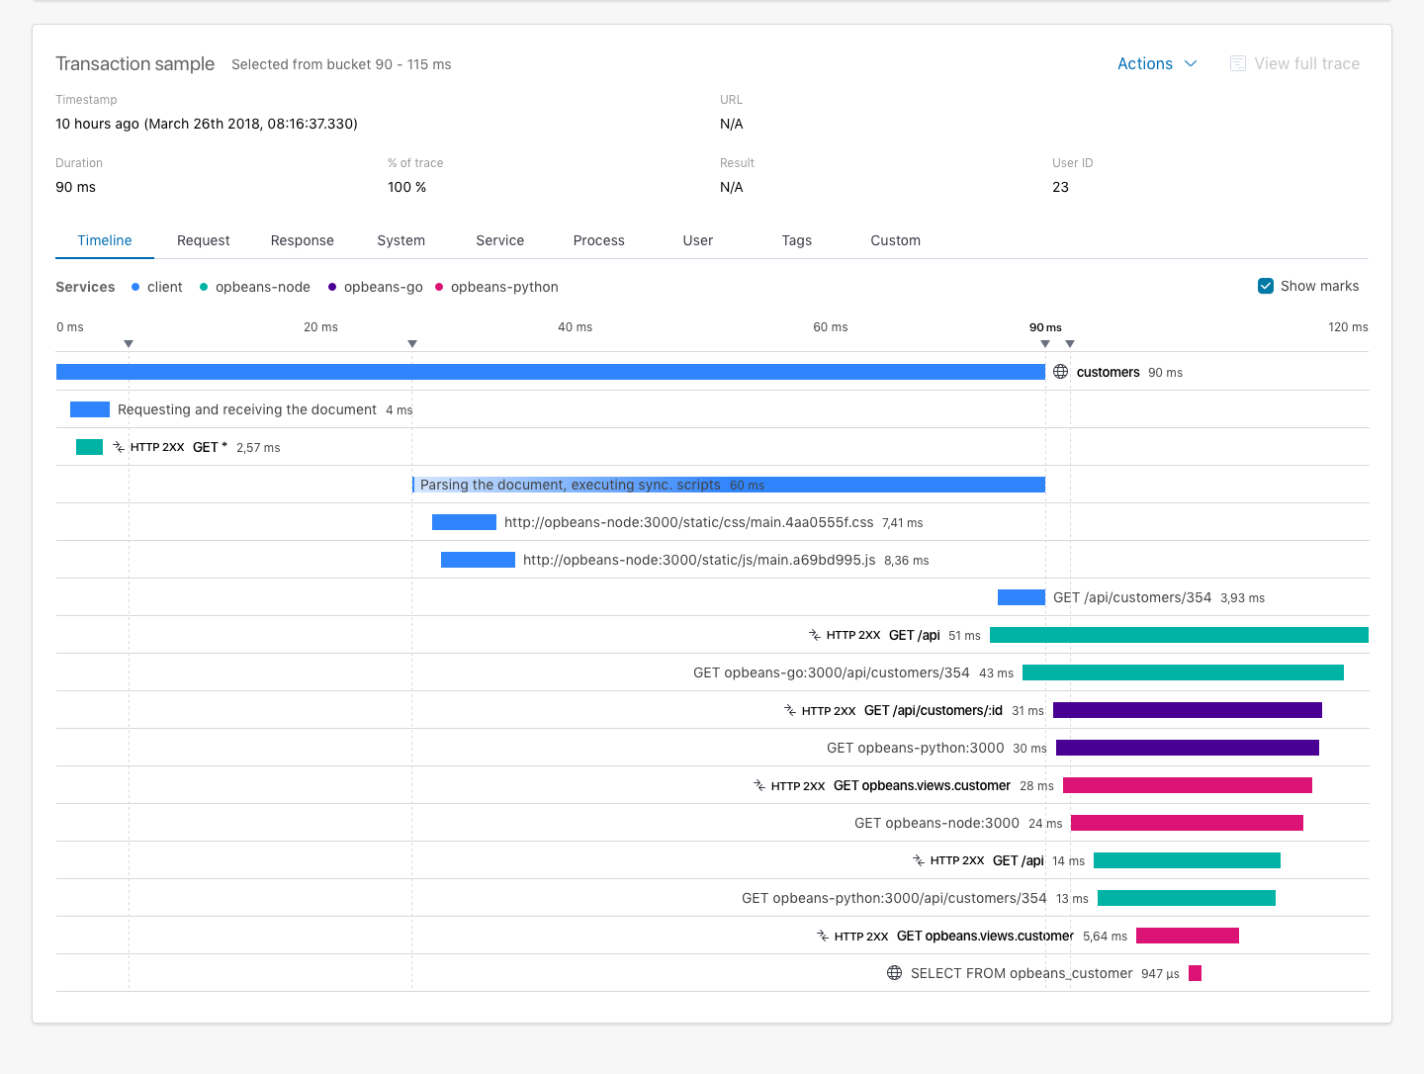
Task: Toggle the opbeans-python service legend dot
Action: (x=439, y=287)
